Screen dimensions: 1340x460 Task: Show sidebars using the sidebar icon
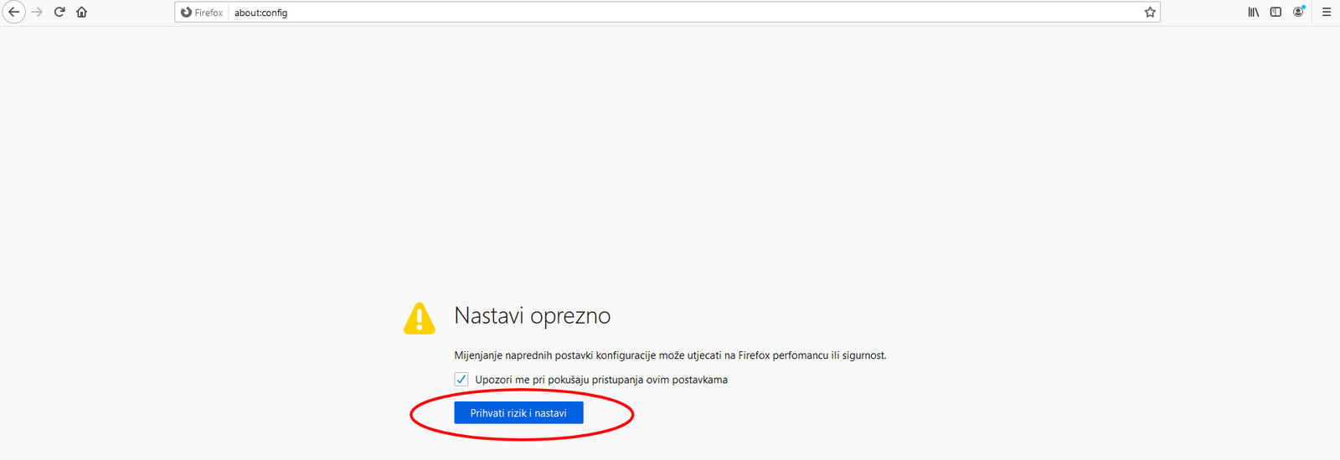tap(1276, 13)
